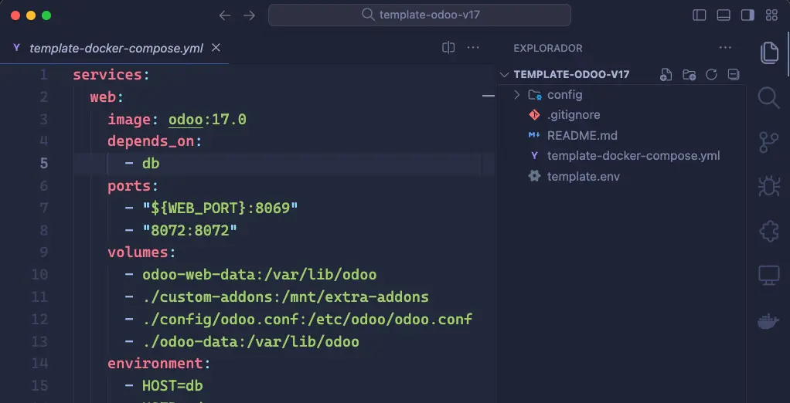Toggle the secondary side bar
Screen dimensions: 790x403
[x=747, y=15]
